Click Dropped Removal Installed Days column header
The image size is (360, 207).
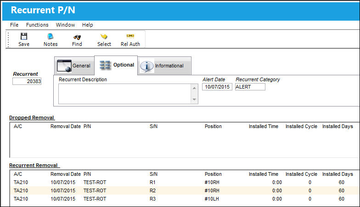click(338, 127)
